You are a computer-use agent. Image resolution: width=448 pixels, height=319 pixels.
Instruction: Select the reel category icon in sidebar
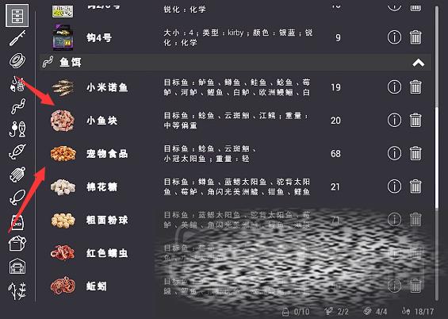tap(17, 60)
